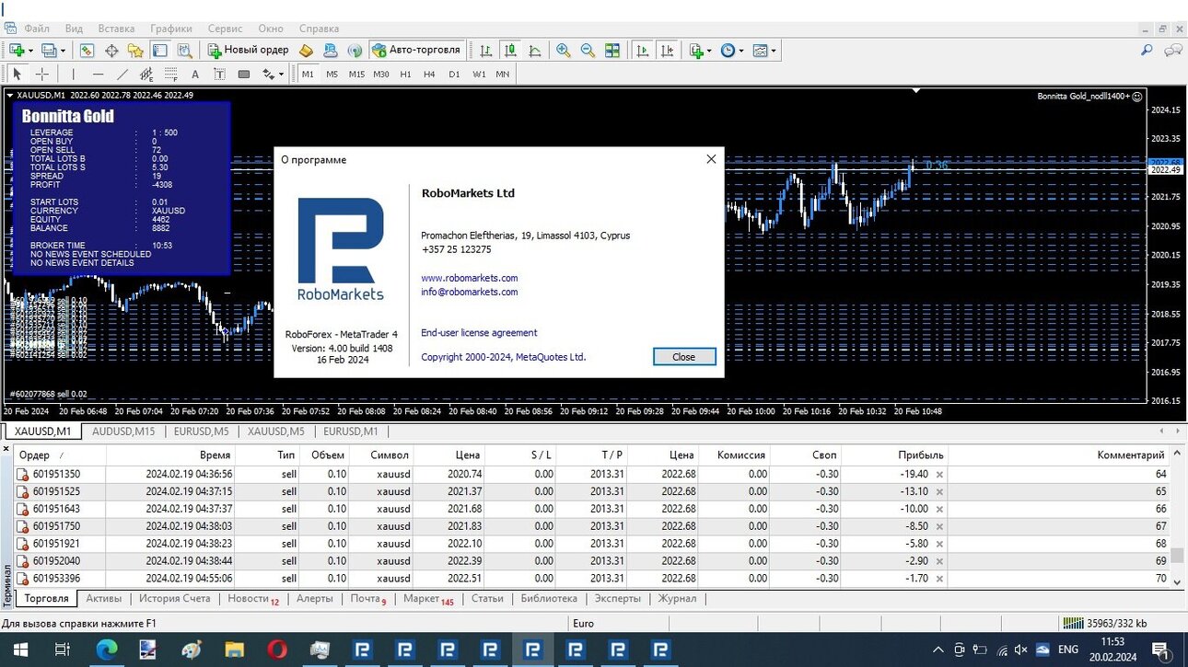The width and height of the screenshot is (1188, 667).
Task: Open the Файл menu
Action: click(37, 29)
